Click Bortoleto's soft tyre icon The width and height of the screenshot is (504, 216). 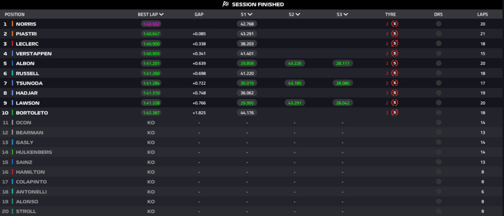point(395,112)
